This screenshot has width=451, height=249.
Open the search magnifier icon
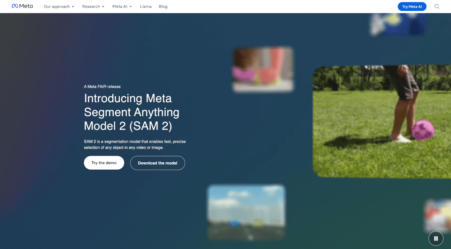pyautogui.click(x=436, y=6)
